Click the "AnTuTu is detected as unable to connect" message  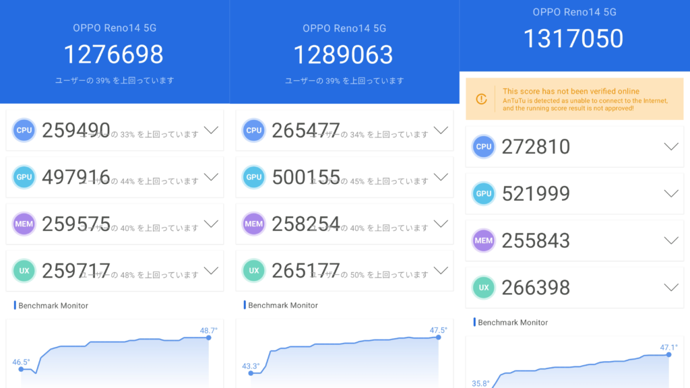[x=586, y=104]
